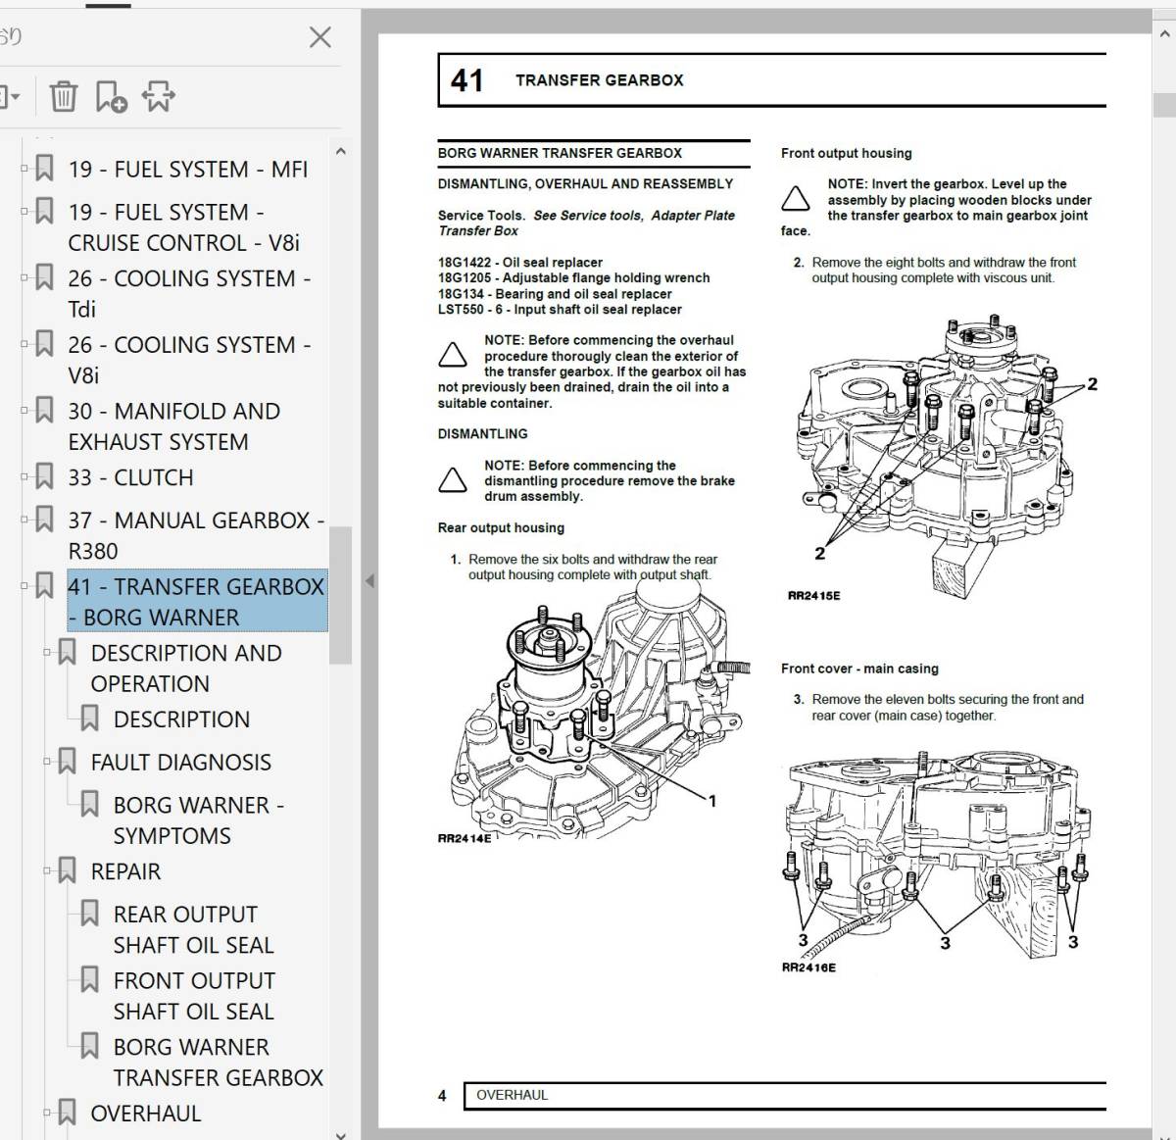Go to 26 - COOLING SYSTEM - V8i bookmark
This screenshot has width=1176, height=1140.
click(189, 360)
